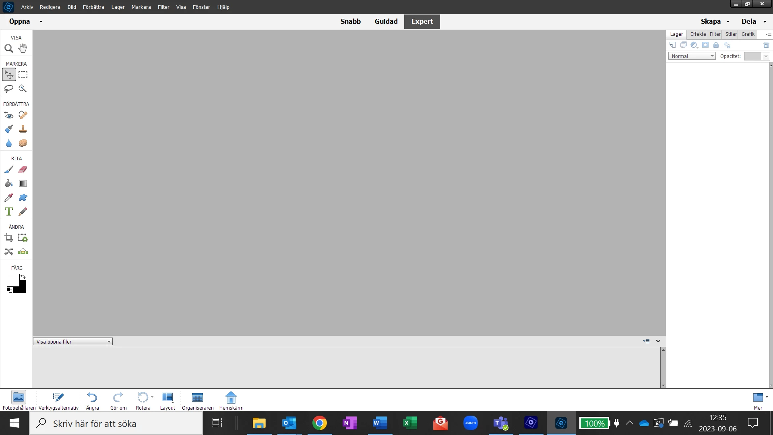773x435 pixels.
Task: Select the Horizontal Type tool
Action: click(9, 211)
